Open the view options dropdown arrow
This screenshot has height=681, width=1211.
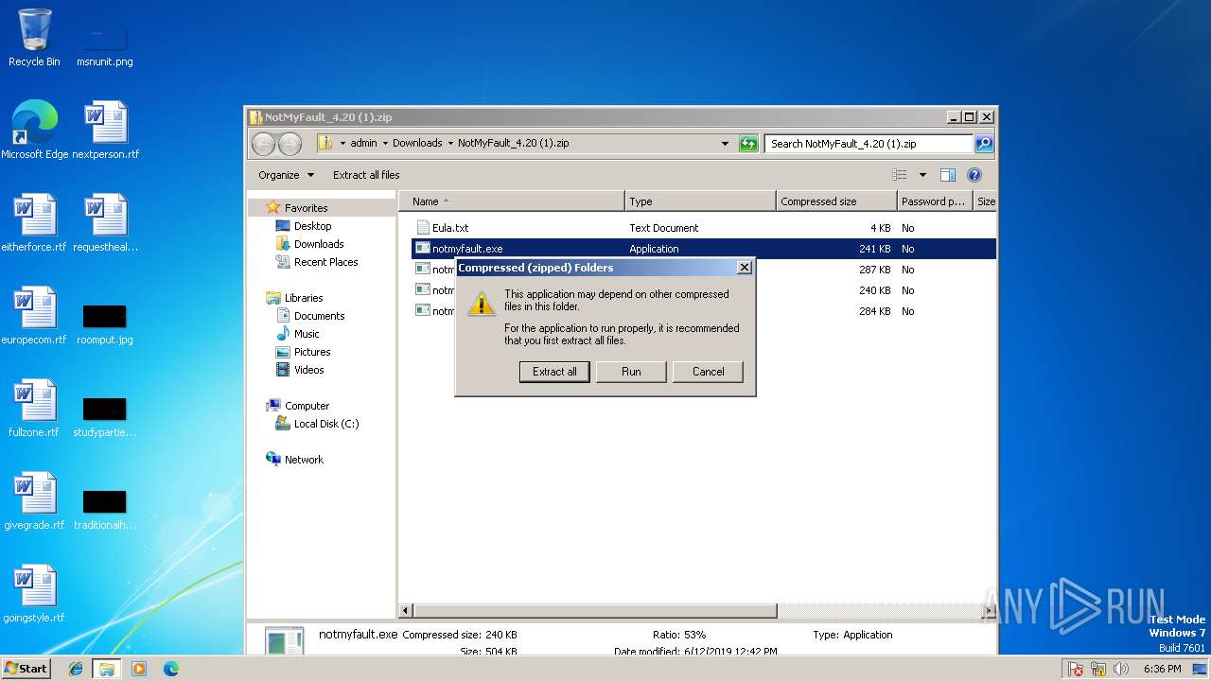922,175
